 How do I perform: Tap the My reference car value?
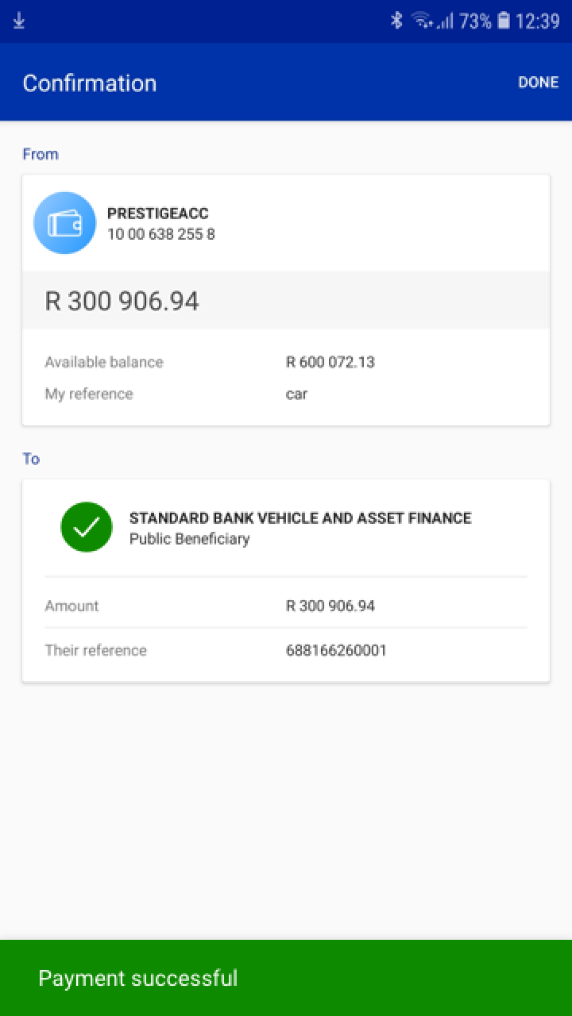click(296, 394)
